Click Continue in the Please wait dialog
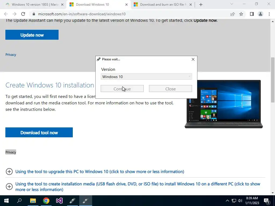Image resolution: width=275 pixels, height=206 pixels. (x=122, y=89)
